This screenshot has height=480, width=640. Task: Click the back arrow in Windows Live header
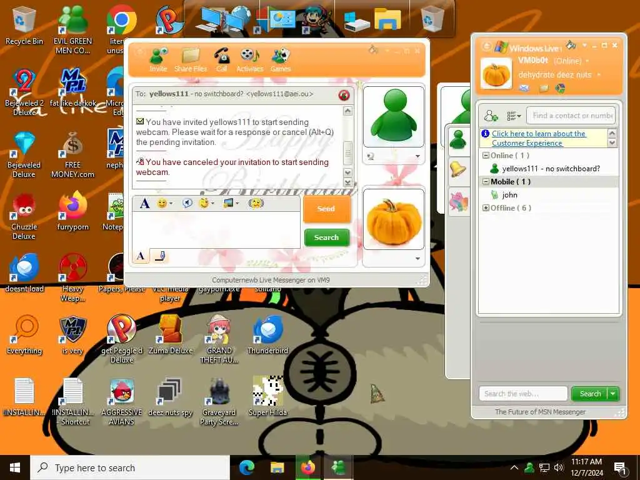tap(486, 46)
